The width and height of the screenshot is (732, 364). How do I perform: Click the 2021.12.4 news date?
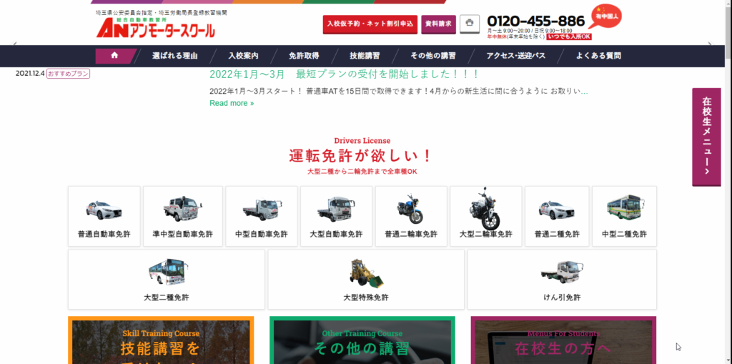(x=30, y=74)
